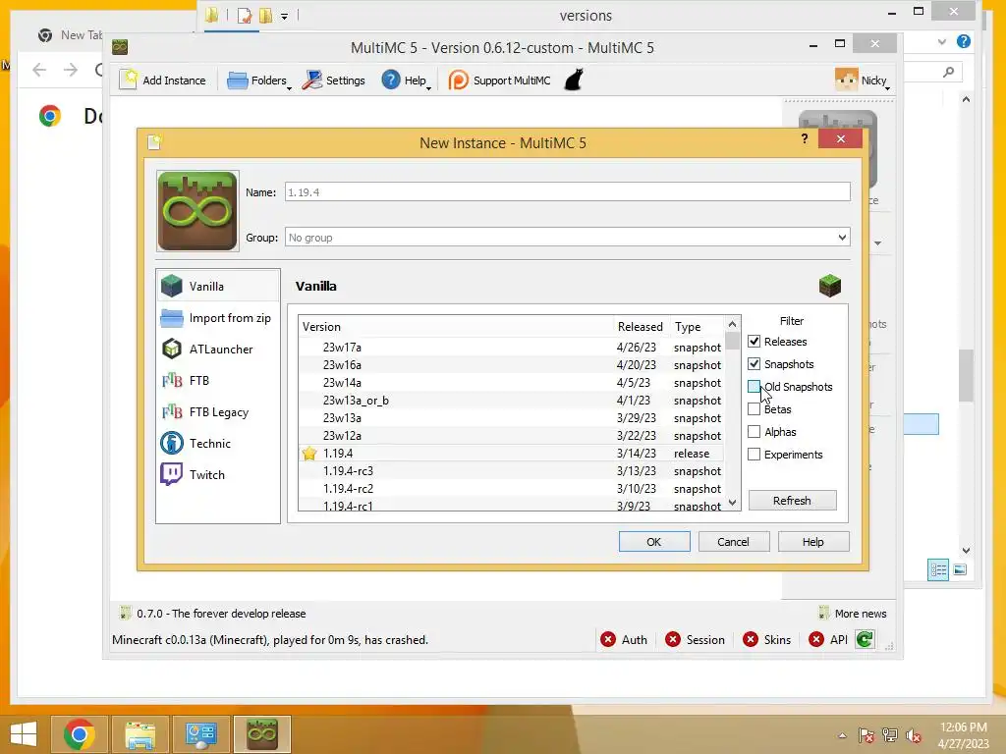Open File Explorer from the taskbar
Viewport: 1006px width, 754px height.
[140, 734]
